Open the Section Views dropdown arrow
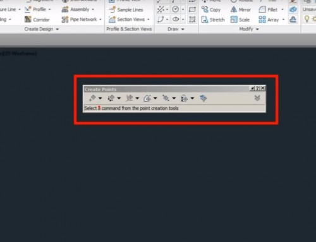This screenshot has width=316, height=242. [x=149, y=20]
